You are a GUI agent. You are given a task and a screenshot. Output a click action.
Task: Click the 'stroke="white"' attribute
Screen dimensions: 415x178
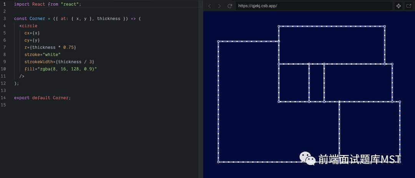[43, 55]
